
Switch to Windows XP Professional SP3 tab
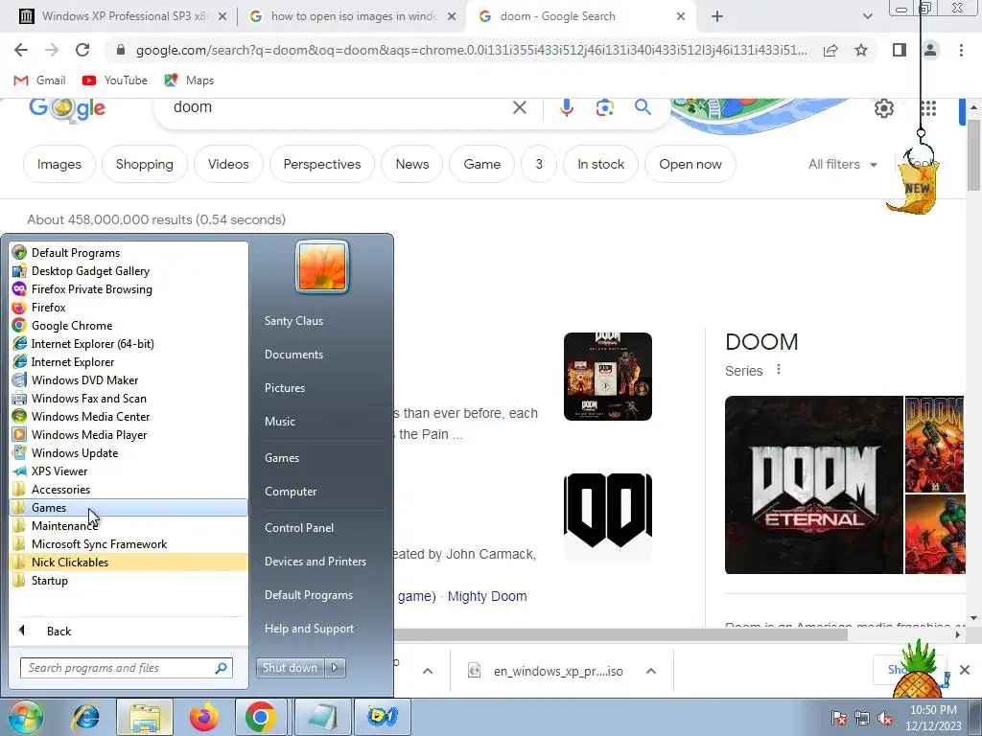pos(124,16)
